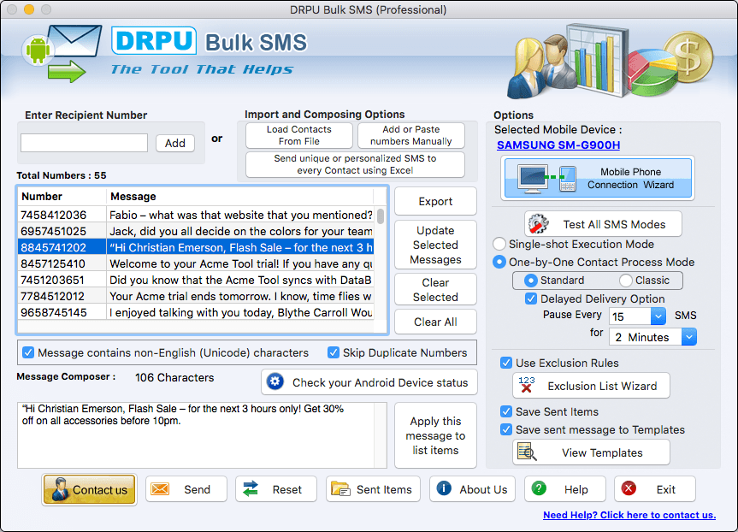The height and width of the screenshot is (532, 738).
Task: Click the Export button
Action: [x=435, y=201]
